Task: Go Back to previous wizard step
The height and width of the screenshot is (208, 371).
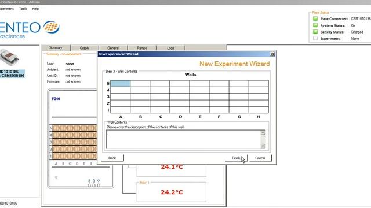Action: click(112, 158)
